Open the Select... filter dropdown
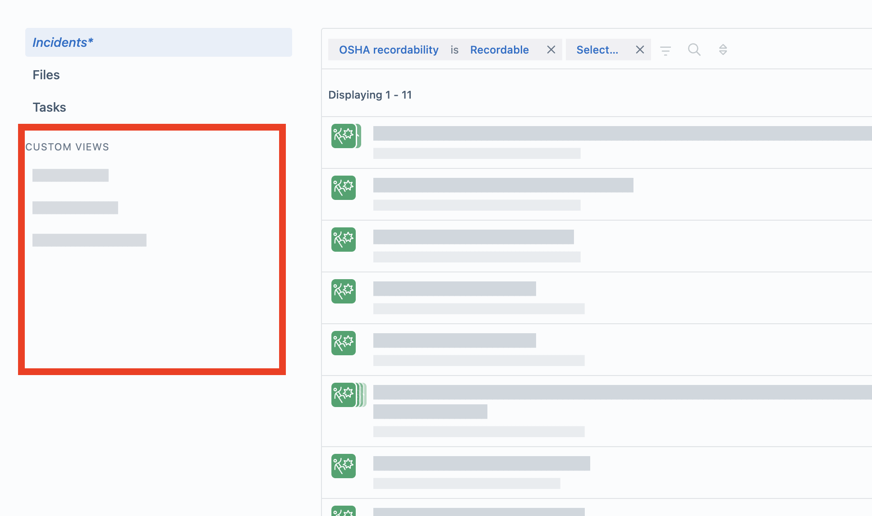This screenshot has width=872, height=516. coord(597,50)
